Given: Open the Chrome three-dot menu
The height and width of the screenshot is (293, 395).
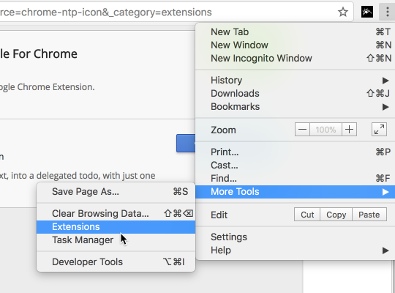Looking at the screenshot, I should pos(387,12).
